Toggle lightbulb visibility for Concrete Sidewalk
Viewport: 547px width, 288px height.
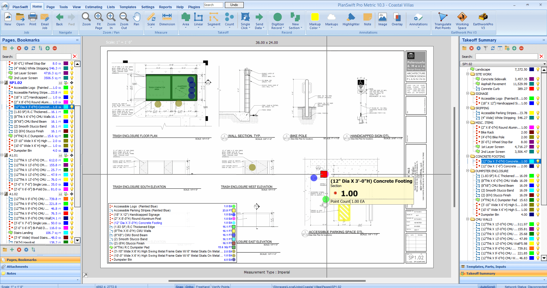pyautogui.click(x=538, y=79)
